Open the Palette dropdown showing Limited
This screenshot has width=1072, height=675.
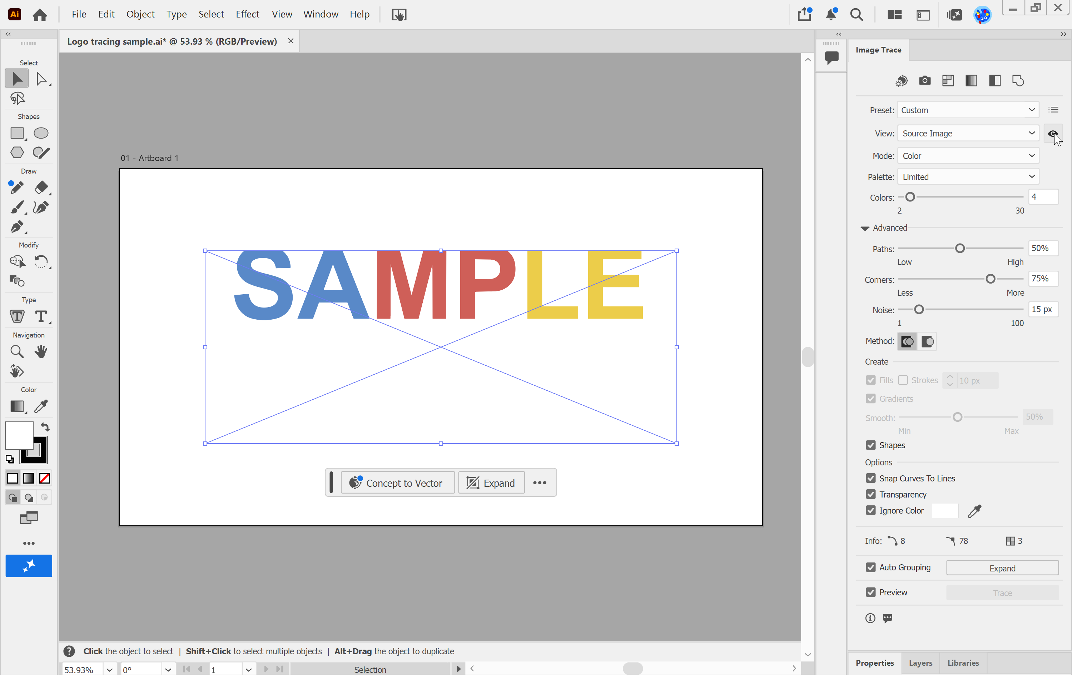968,177
